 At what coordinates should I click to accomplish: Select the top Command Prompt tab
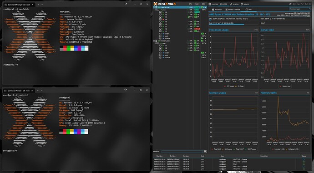click(19, 5)
